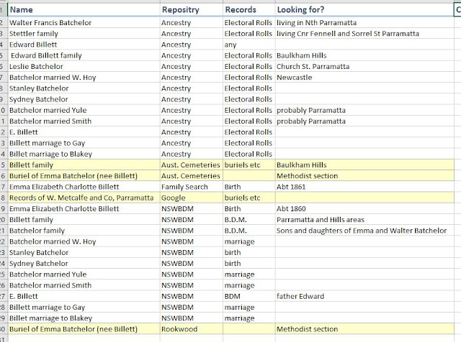Click the 'Leslie Batchelor' cell
Viewport: 461px width, 342px height.
[x=84, y=66]
